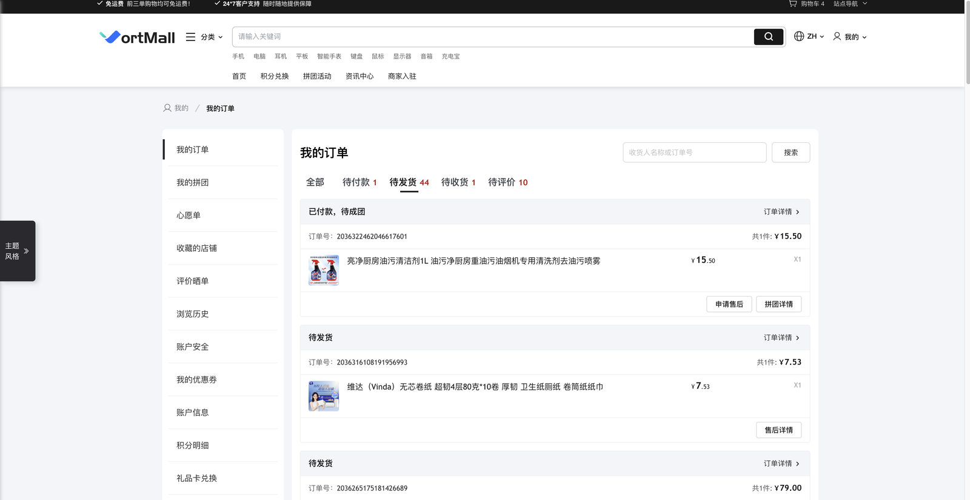Switch to the 待付款 tab

(x=359, y=182)
